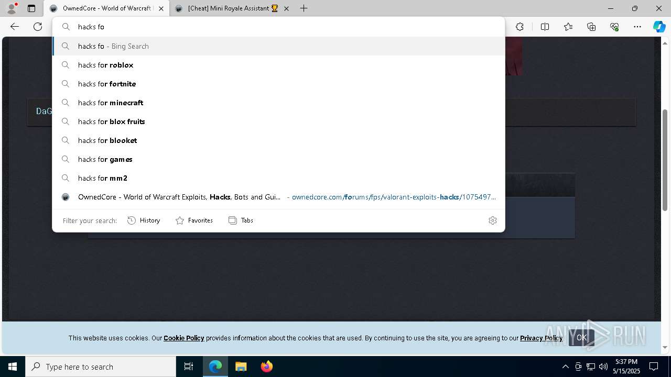Open Microsoft Edge from taskbar
The width and height of the screenshot is (671, 377).
click(215, 367)
